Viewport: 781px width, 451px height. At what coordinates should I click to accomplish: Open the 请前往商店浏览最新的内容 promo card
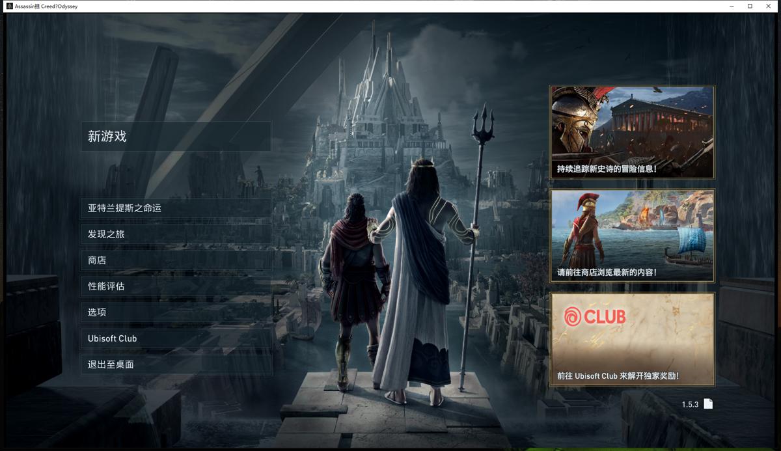click(x=632, y=236)
